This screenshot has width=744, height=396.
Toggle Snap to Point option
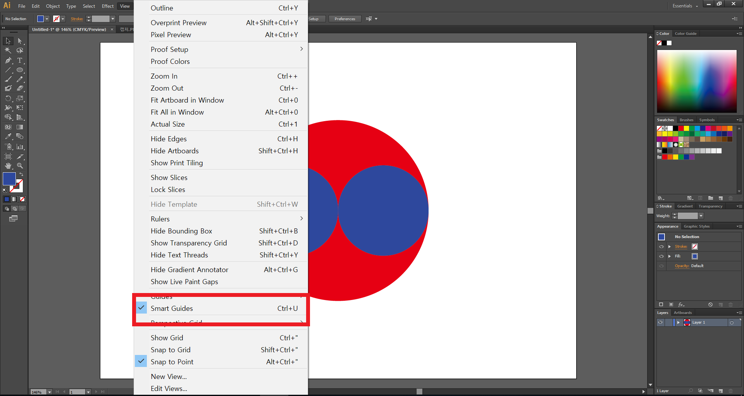tap(221, 362)
